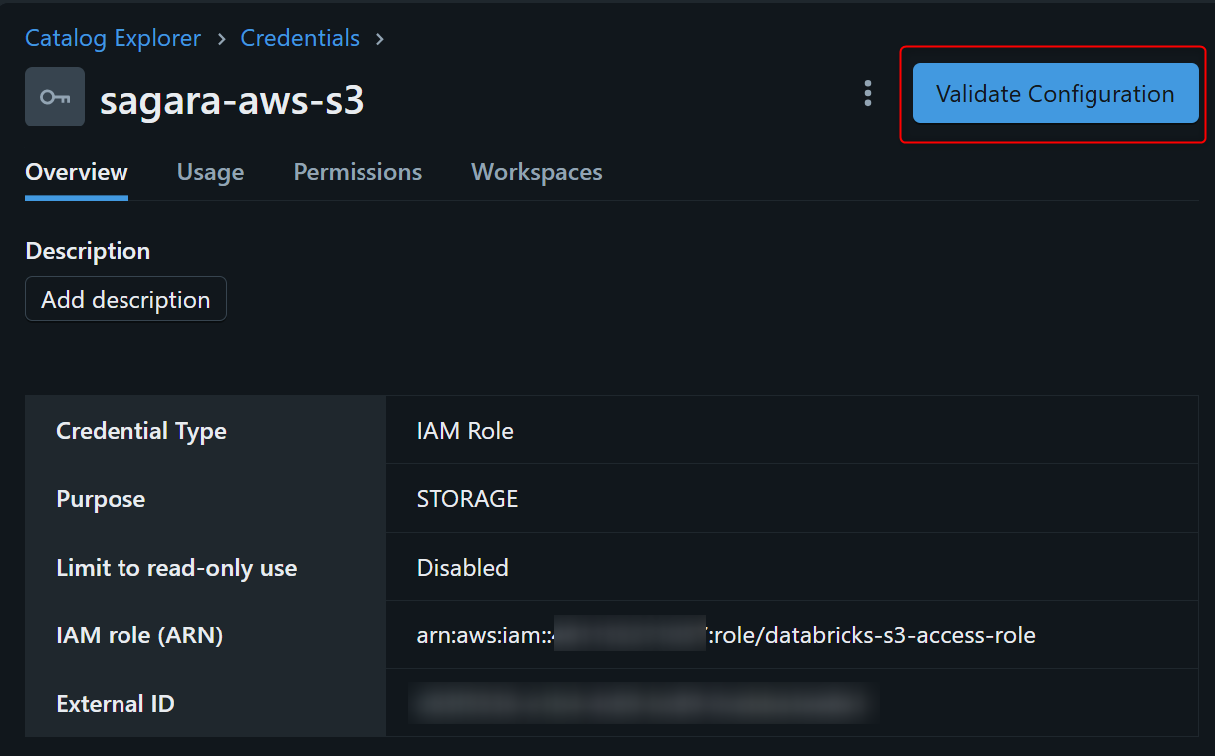
Task: Go to the Credentials breadcrumb link
Action: [300, 38]
